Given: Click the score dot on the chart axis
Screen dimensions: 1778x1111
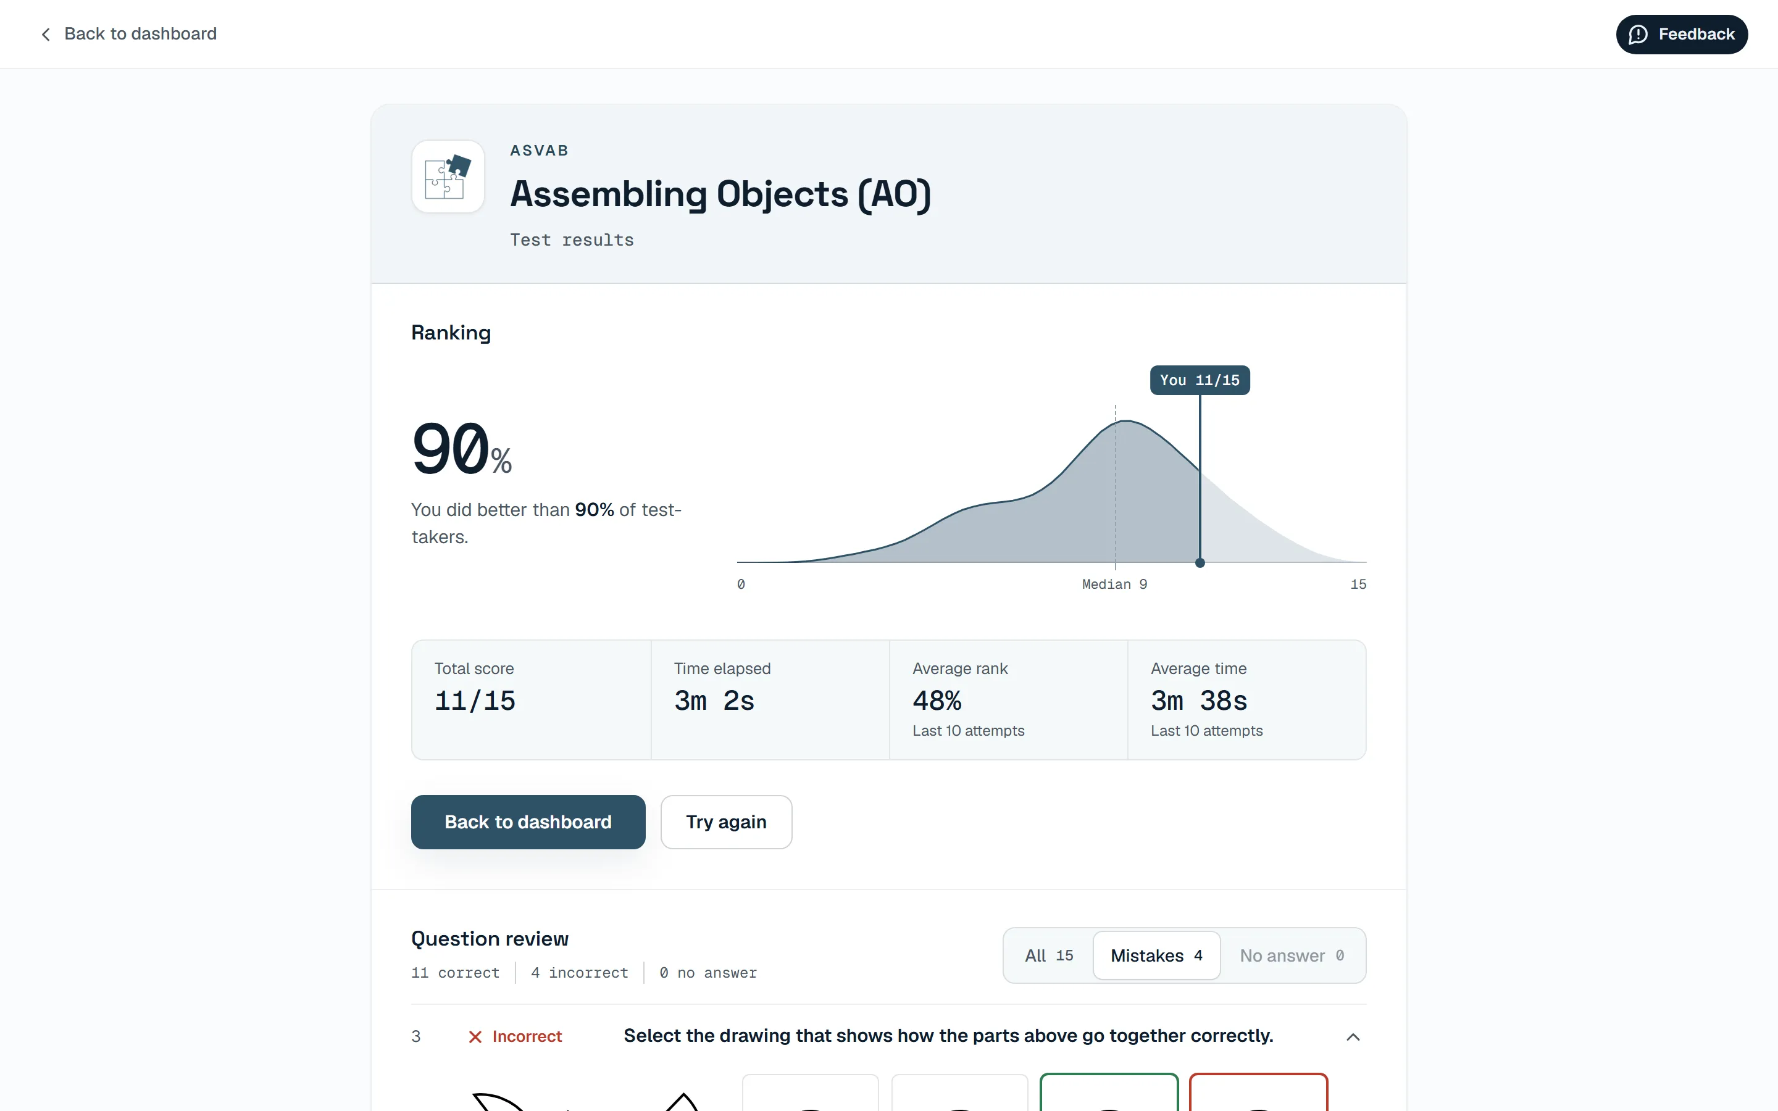Looking at the screenshot, I should point(1200,563).
